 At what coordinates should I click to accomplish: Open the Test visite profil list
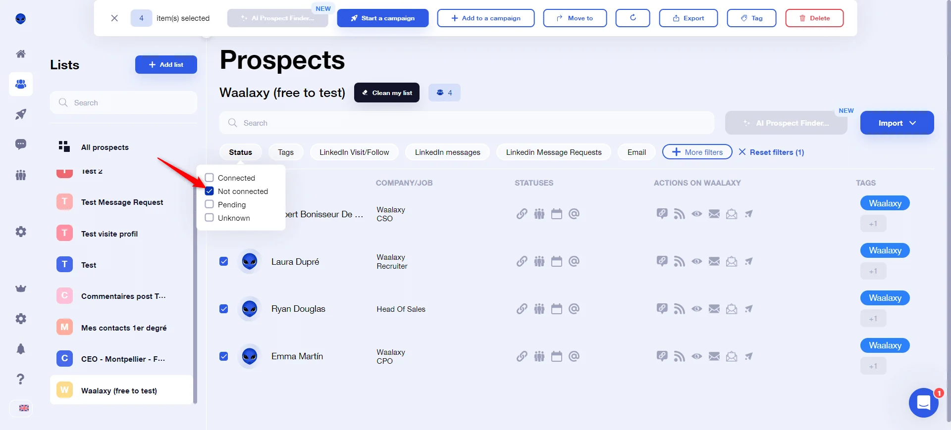click(x=121, y=234)
